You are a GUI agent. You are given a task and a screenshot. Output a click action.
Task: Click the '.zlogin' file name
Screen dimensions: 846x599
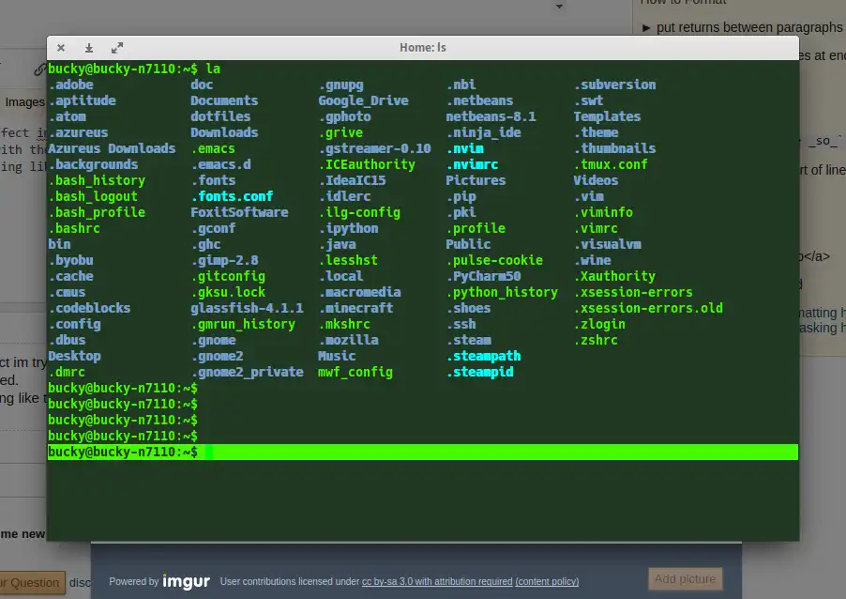[599, 324]
